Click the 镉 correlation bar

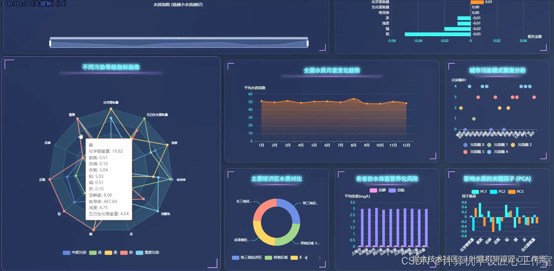tap(457, 29)
